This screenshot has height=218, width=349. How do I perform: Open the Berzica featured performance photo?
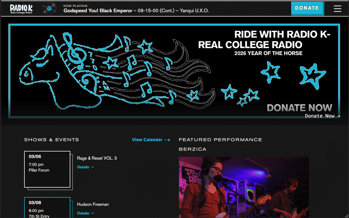244,187
